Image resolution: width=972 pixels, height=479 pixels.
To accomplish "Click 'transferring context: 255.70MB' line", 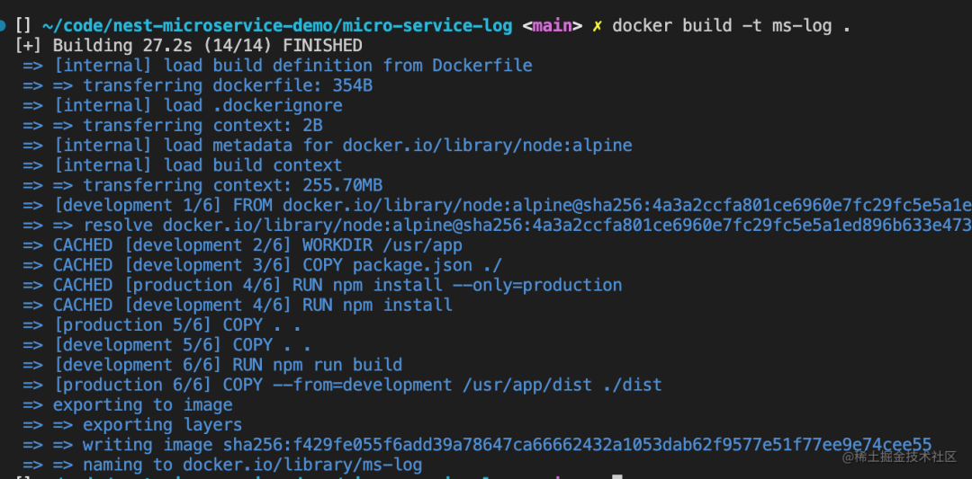I will click(x=202, y=185).
